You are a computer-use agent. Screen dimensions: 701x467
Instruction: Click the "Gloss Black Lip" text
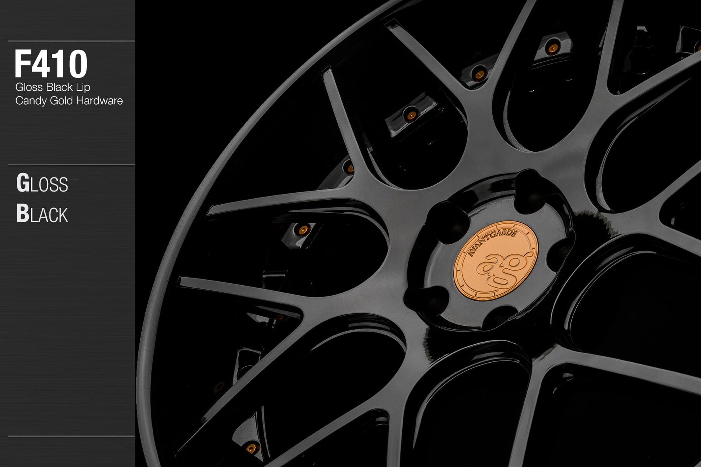[x=53, y=87]
